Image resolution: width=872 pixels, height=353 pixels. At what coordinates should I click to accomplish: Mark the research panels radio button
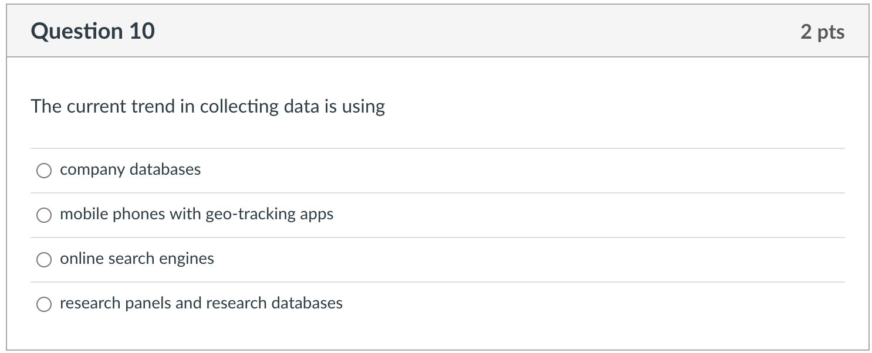tap(44, 304)
